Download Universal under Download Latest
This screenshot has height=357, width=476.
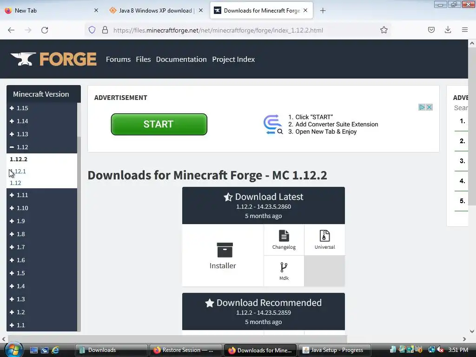coord(324,240)
